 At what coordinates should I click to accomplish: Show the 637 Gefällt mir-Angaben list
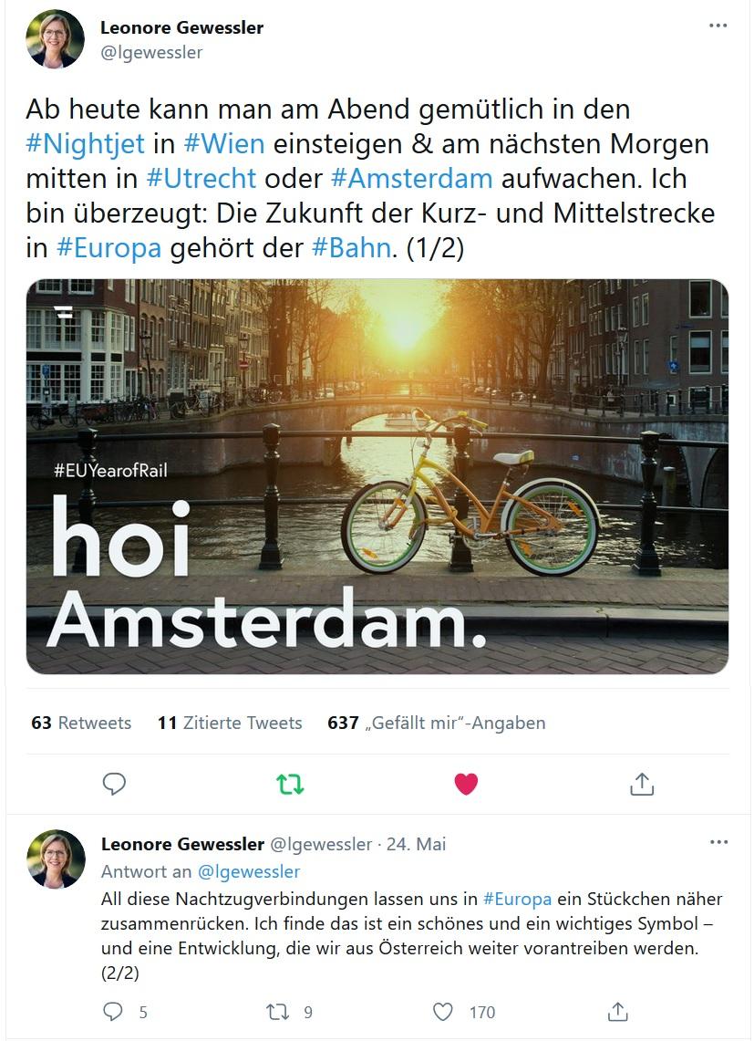click(x=436, y=723)
